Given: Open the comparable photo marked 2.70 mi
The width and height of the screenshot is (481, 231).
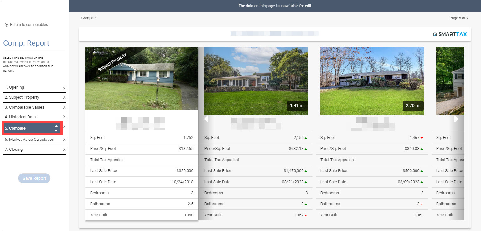Looking at the screenshot, I should coord(372,81).
